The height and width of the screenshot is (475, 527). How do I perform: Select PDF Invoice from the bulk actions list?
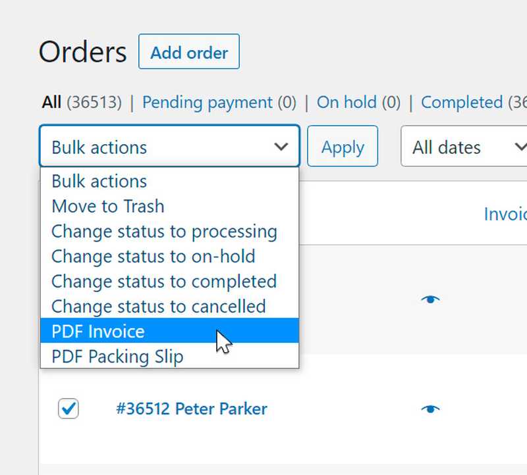pos(98,331)
